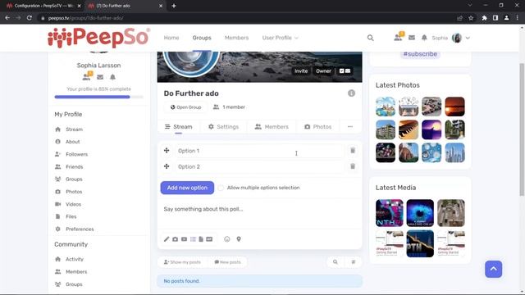
Task: Expand the User Profile dropdown menu
Action: (x=280, y=38)
